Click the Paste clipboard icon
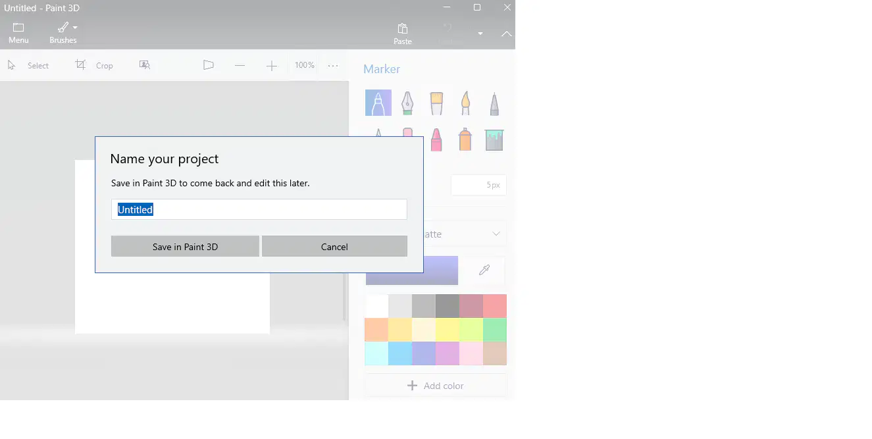This screenshot has width=872, height=439. [x=403, y=28]
